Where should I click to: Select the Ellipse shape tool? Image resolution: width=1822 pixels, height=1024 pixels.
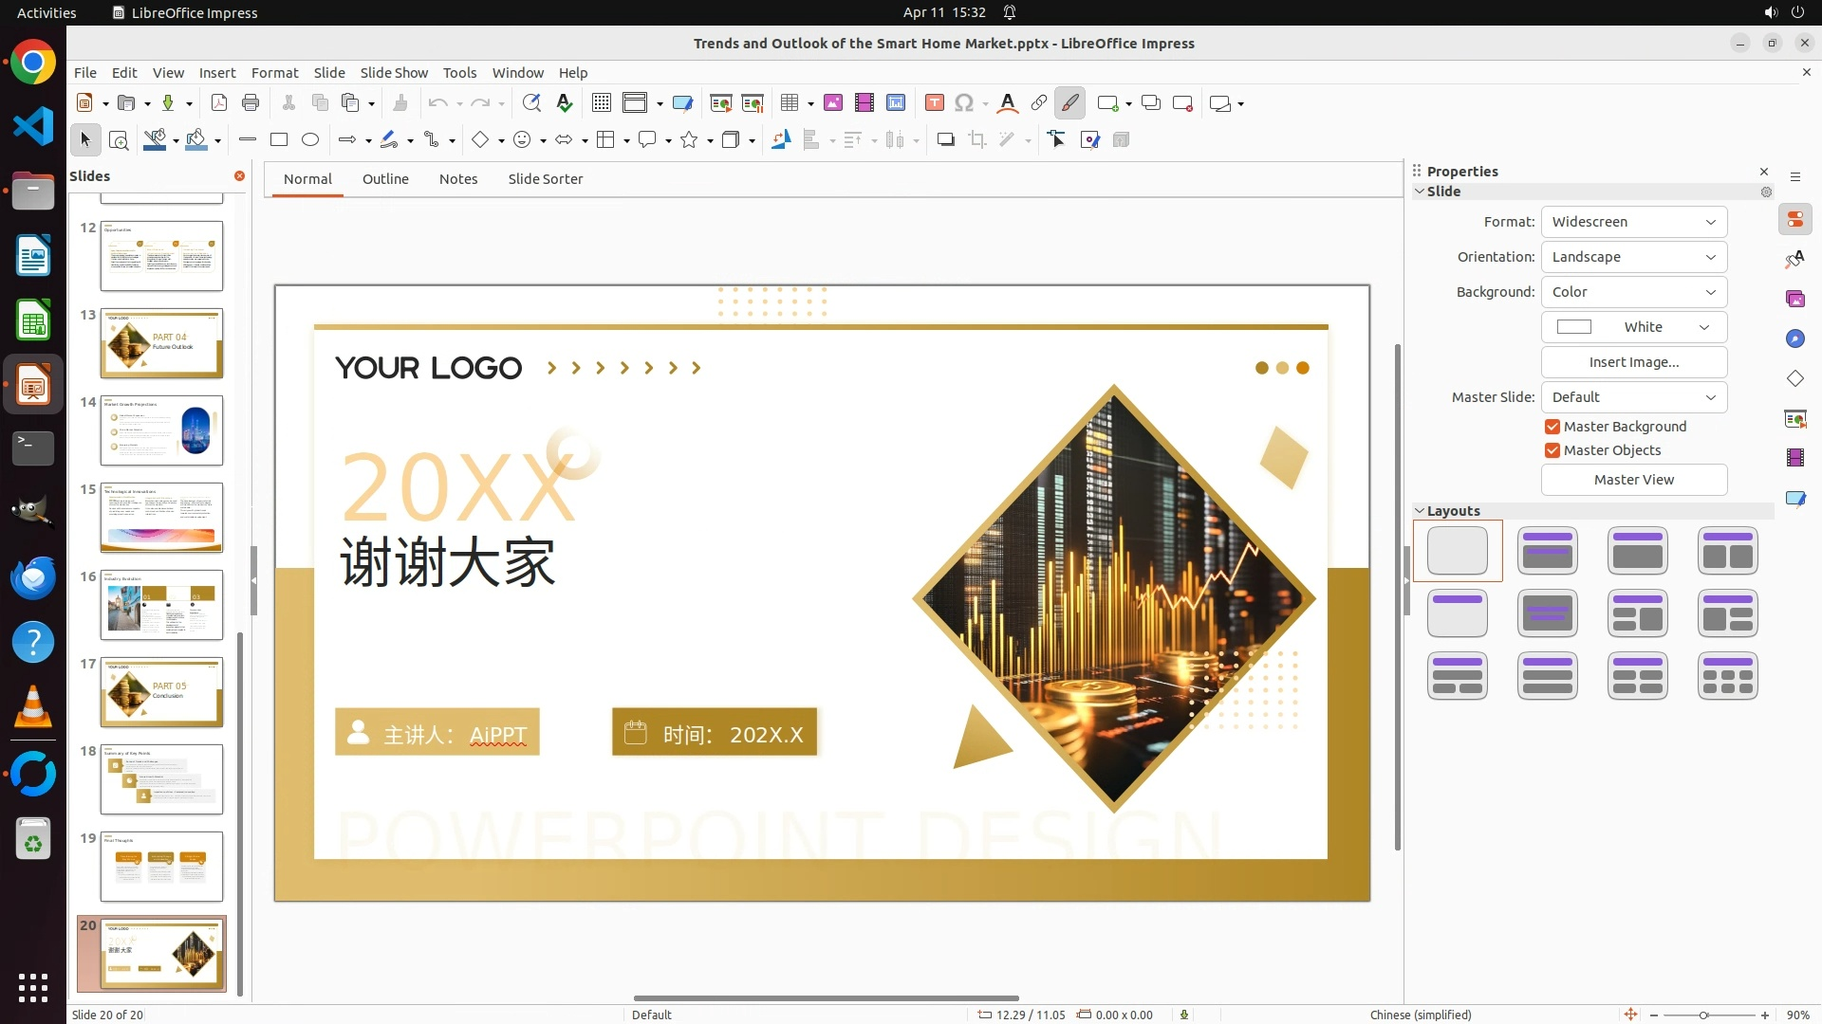tap(310, 140)
